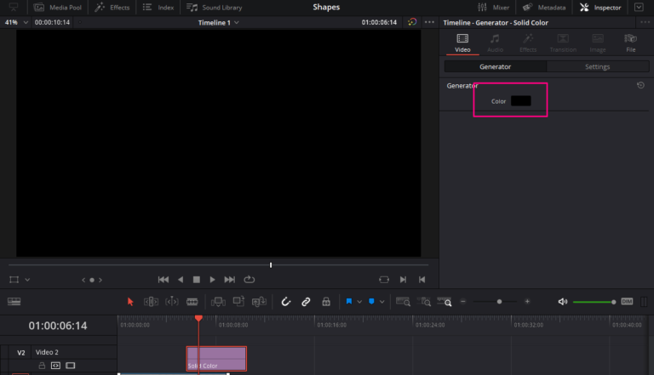This screenshot has width=654, height=375.
Task: Play the timeline in reverse
Action: tap(181, 280)
